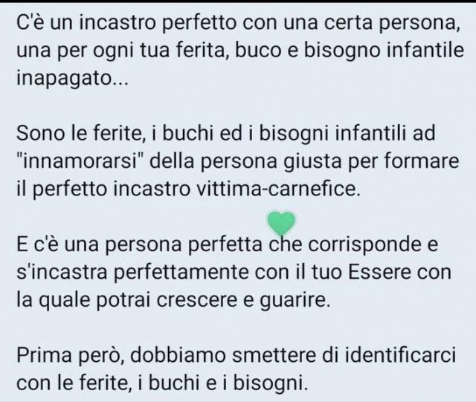Tap the word "identificarci"
The width and height of the screenshot is (476, 402).
401,354
